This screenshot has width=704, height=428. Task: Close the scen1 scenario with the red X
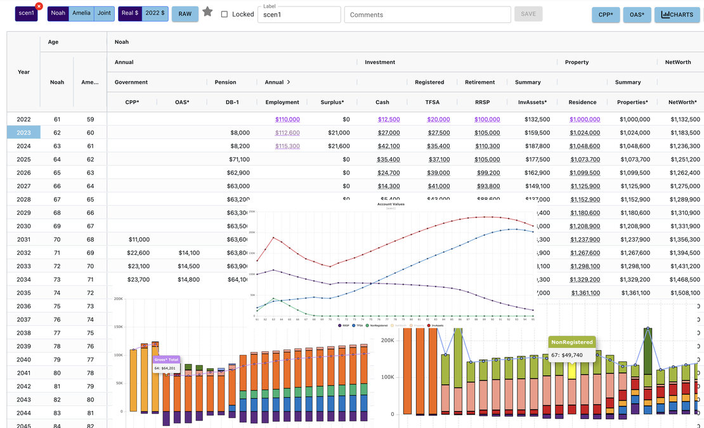(39, 6)
